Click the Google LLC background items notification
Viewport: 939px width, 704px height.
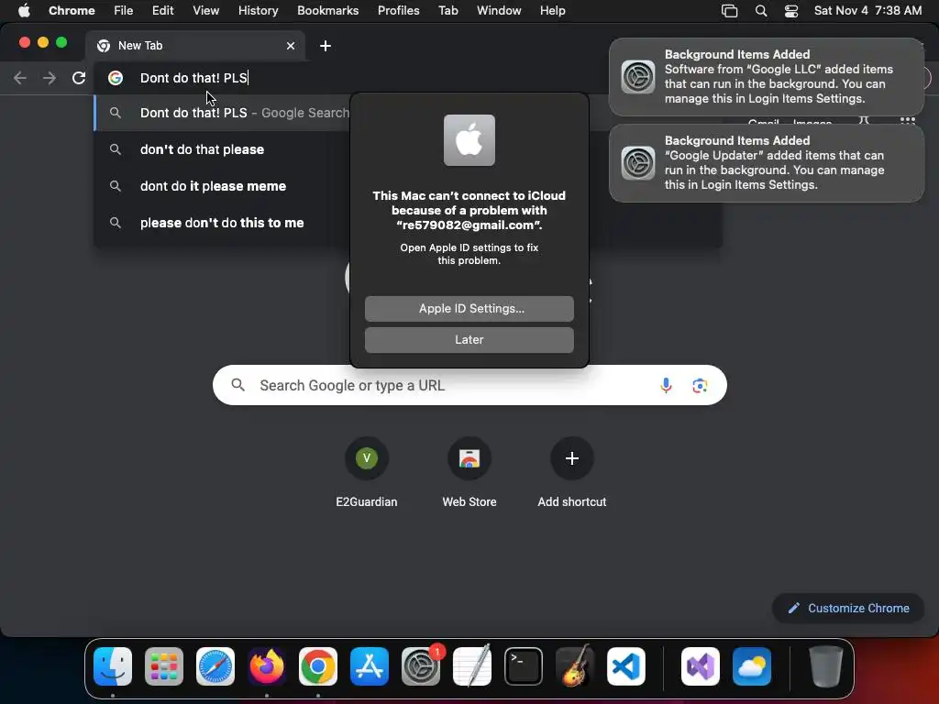tap(767, 77)
